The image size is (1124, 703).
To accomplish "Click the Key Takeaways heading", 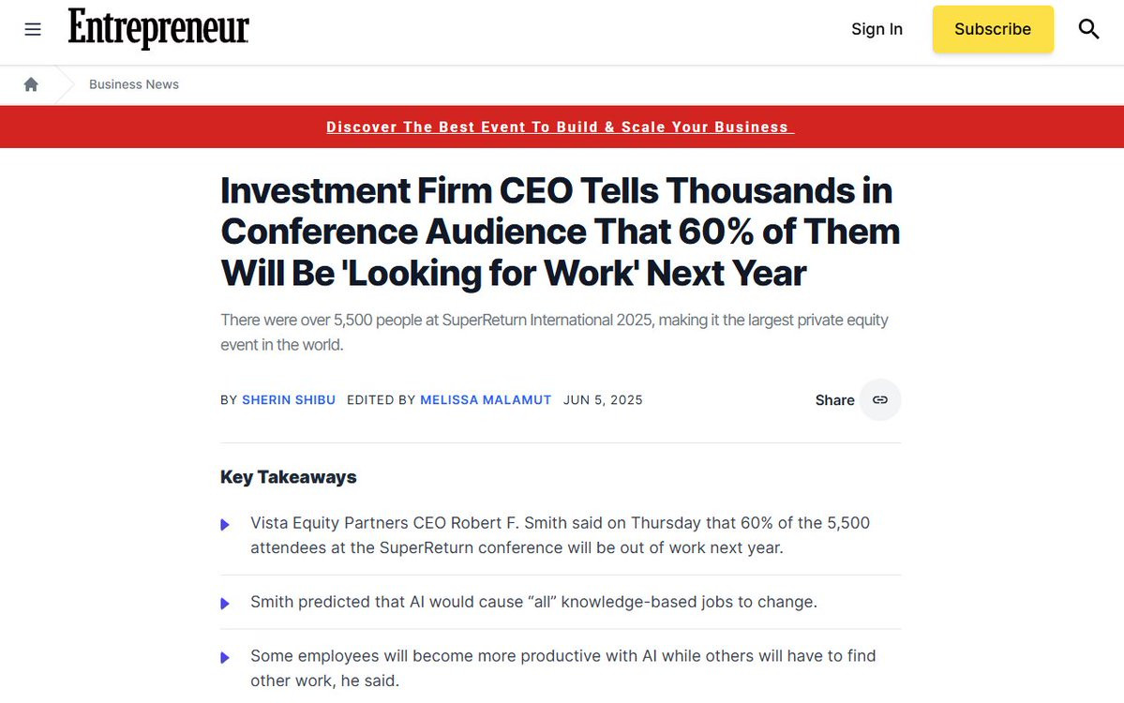I will pos(288,477).
